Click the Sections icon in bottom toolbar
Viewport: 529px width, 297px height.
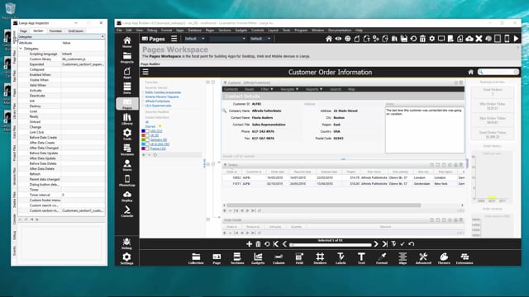point(237,258)
